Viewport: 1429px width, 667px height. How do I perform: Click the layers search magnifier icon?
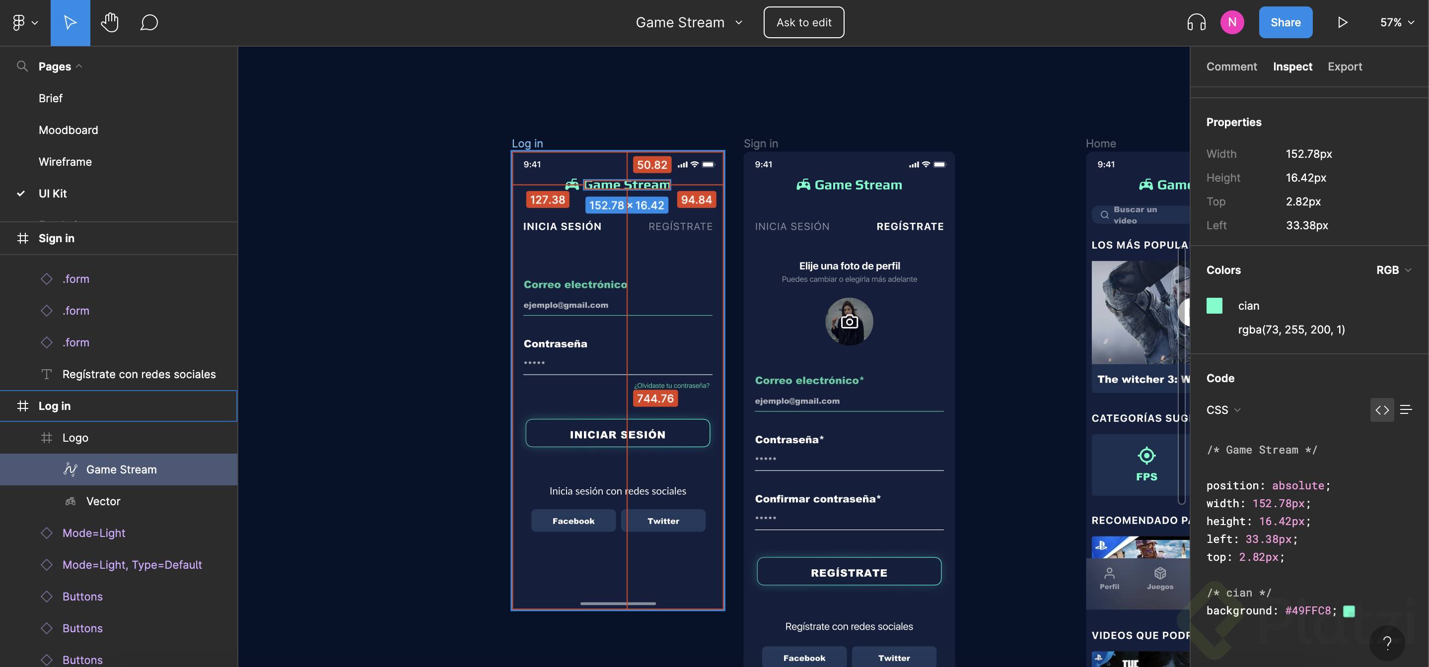22,67
